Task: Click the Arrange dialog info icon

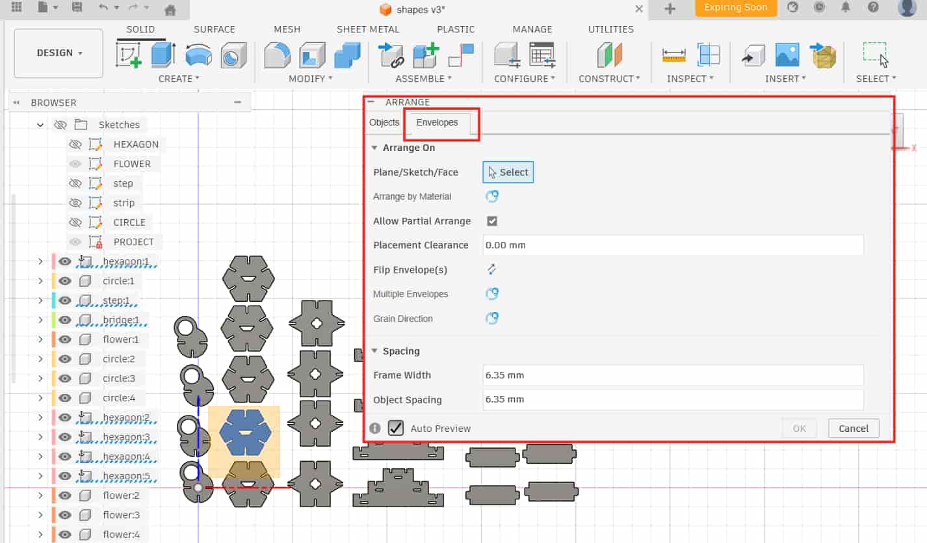Action: coord(375,428)
